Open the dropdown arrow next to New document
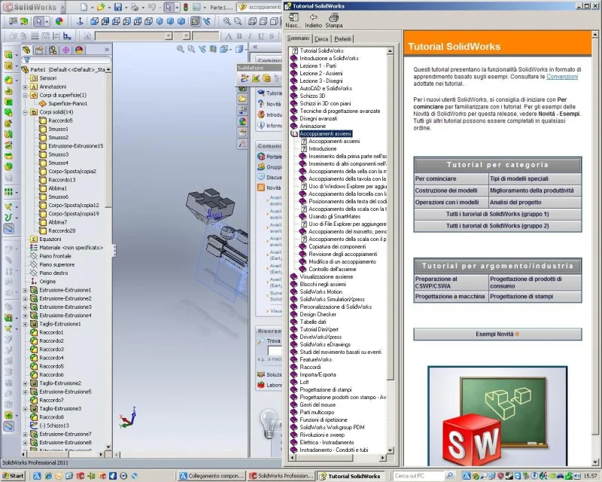Image resolution: width=602 pixels, height=482 pixels. click(x=92, y=8)
